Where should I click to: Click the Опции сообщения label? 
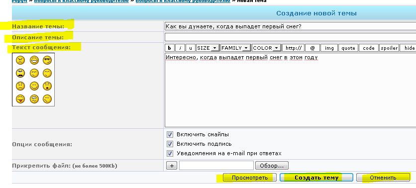42,145
